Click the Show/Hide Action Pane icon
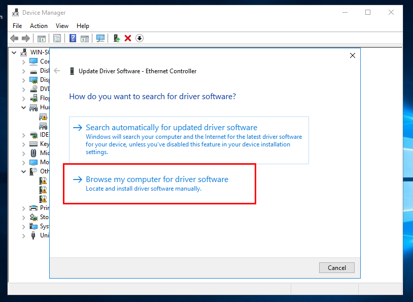 click(x=85, y=39)
